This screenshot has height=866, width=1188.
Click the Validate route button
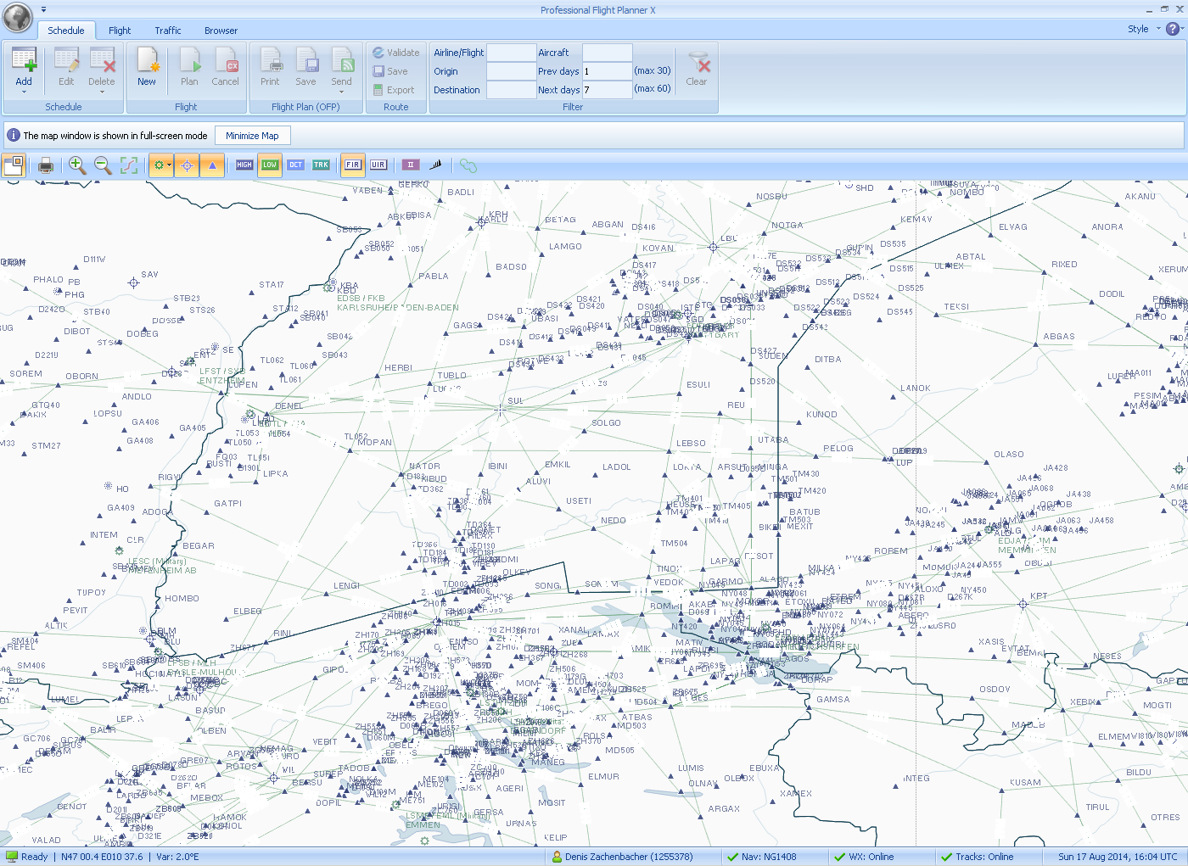click(x=395, y=53)
